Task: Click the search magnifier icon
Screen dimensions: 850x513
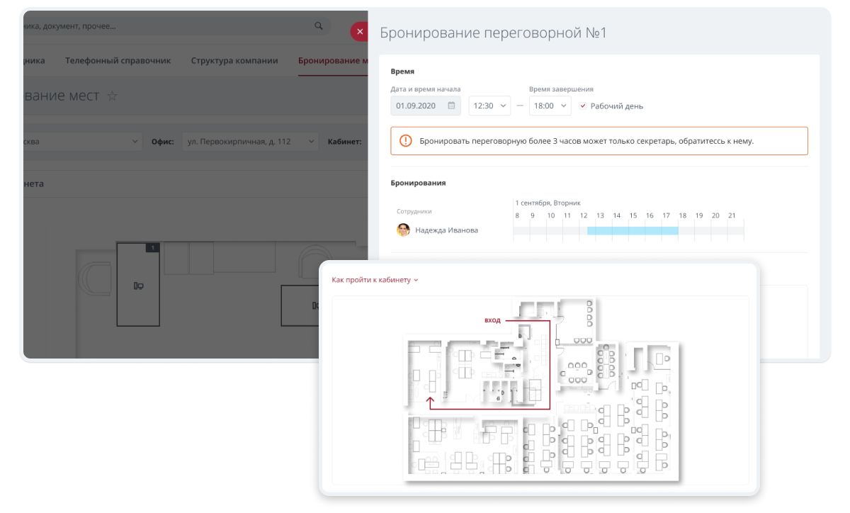Action: pos(318,26)
